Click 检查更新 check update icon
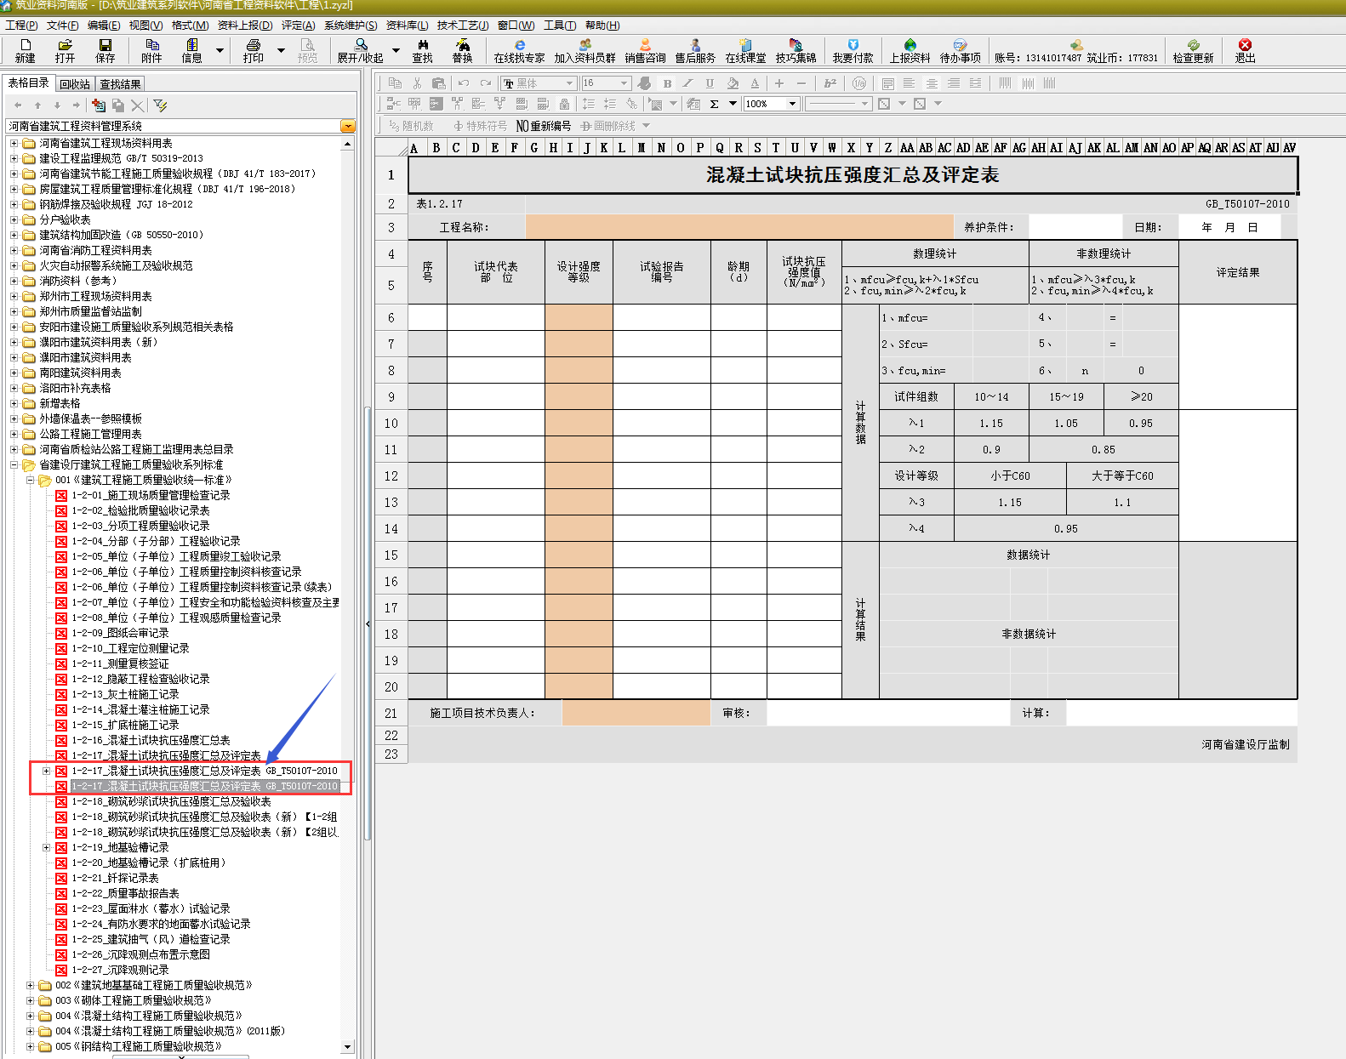Screen dimensions: 1346x1059 (x=1194, y=50)
